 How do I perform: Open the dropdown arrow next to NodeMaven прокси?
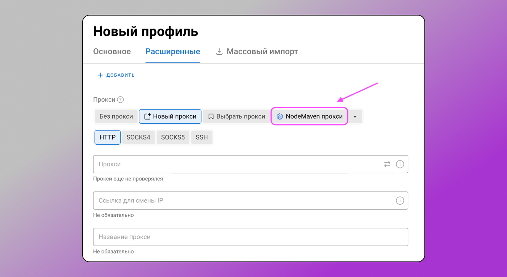(355, 116)
